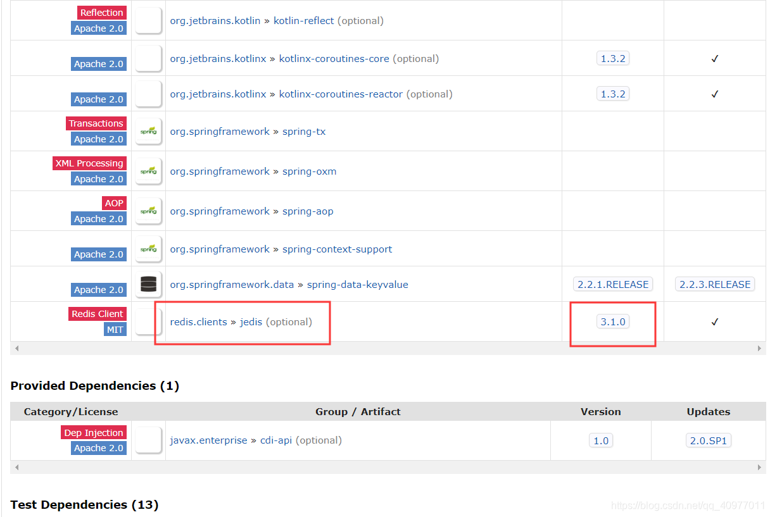Screen dimensions: 770x517
Task: Click the lower horizontal scrollbar track
Action: 388,467
